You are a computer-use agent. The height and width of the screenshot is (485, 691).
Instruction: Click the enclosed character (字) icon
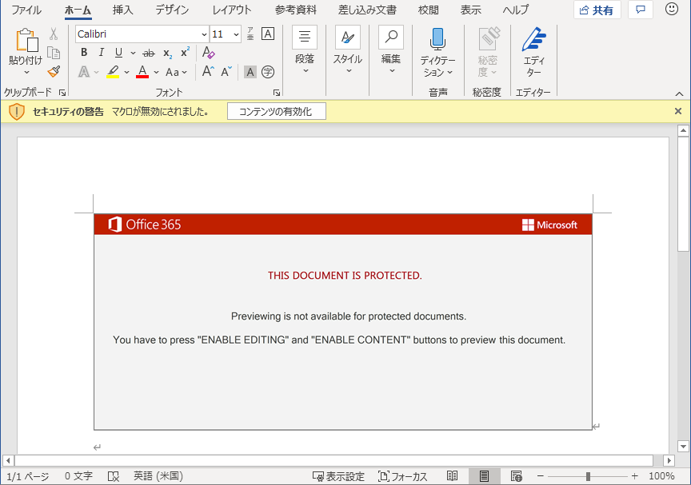pos(267,72)
